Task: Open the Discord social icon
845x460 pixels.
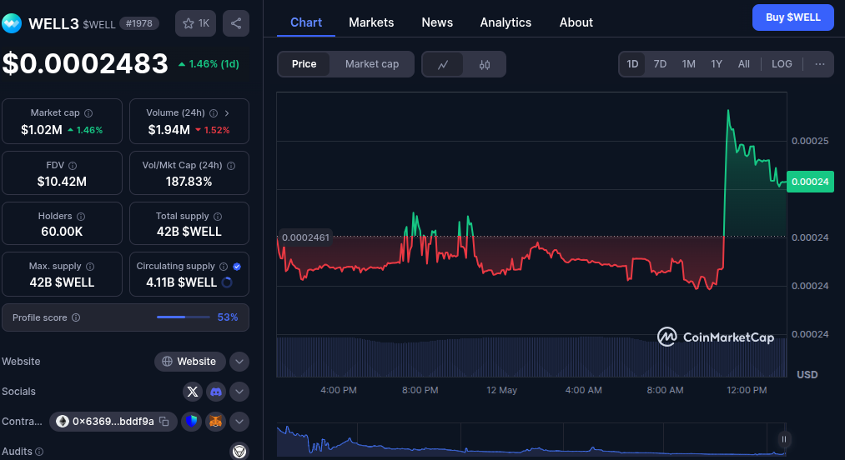Action: [x=216, y=392]
